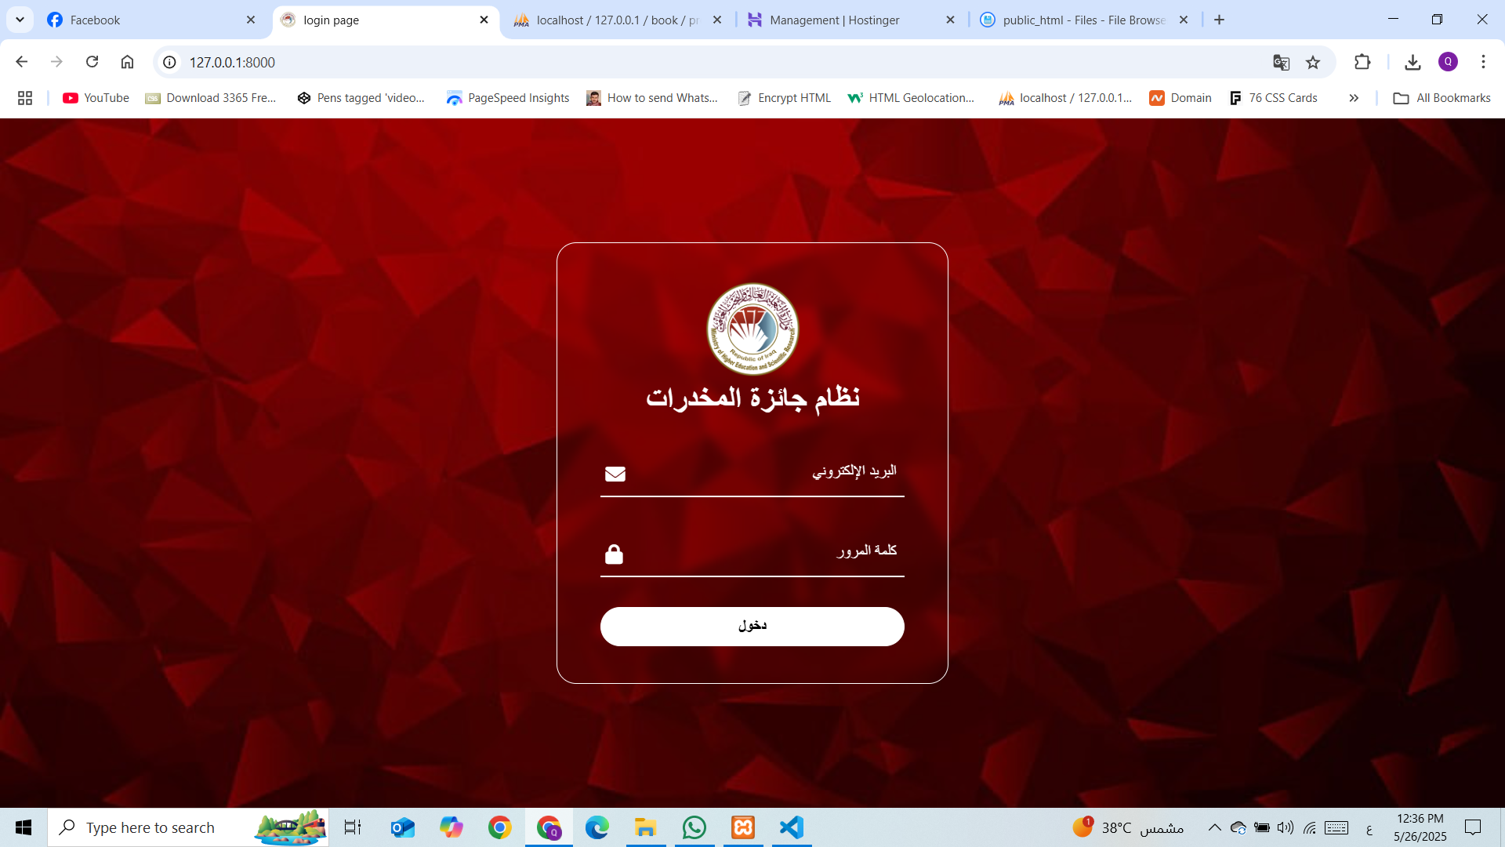Show hidden system tray icons
The image size is (1505, 847).
tap(1214, 827)
